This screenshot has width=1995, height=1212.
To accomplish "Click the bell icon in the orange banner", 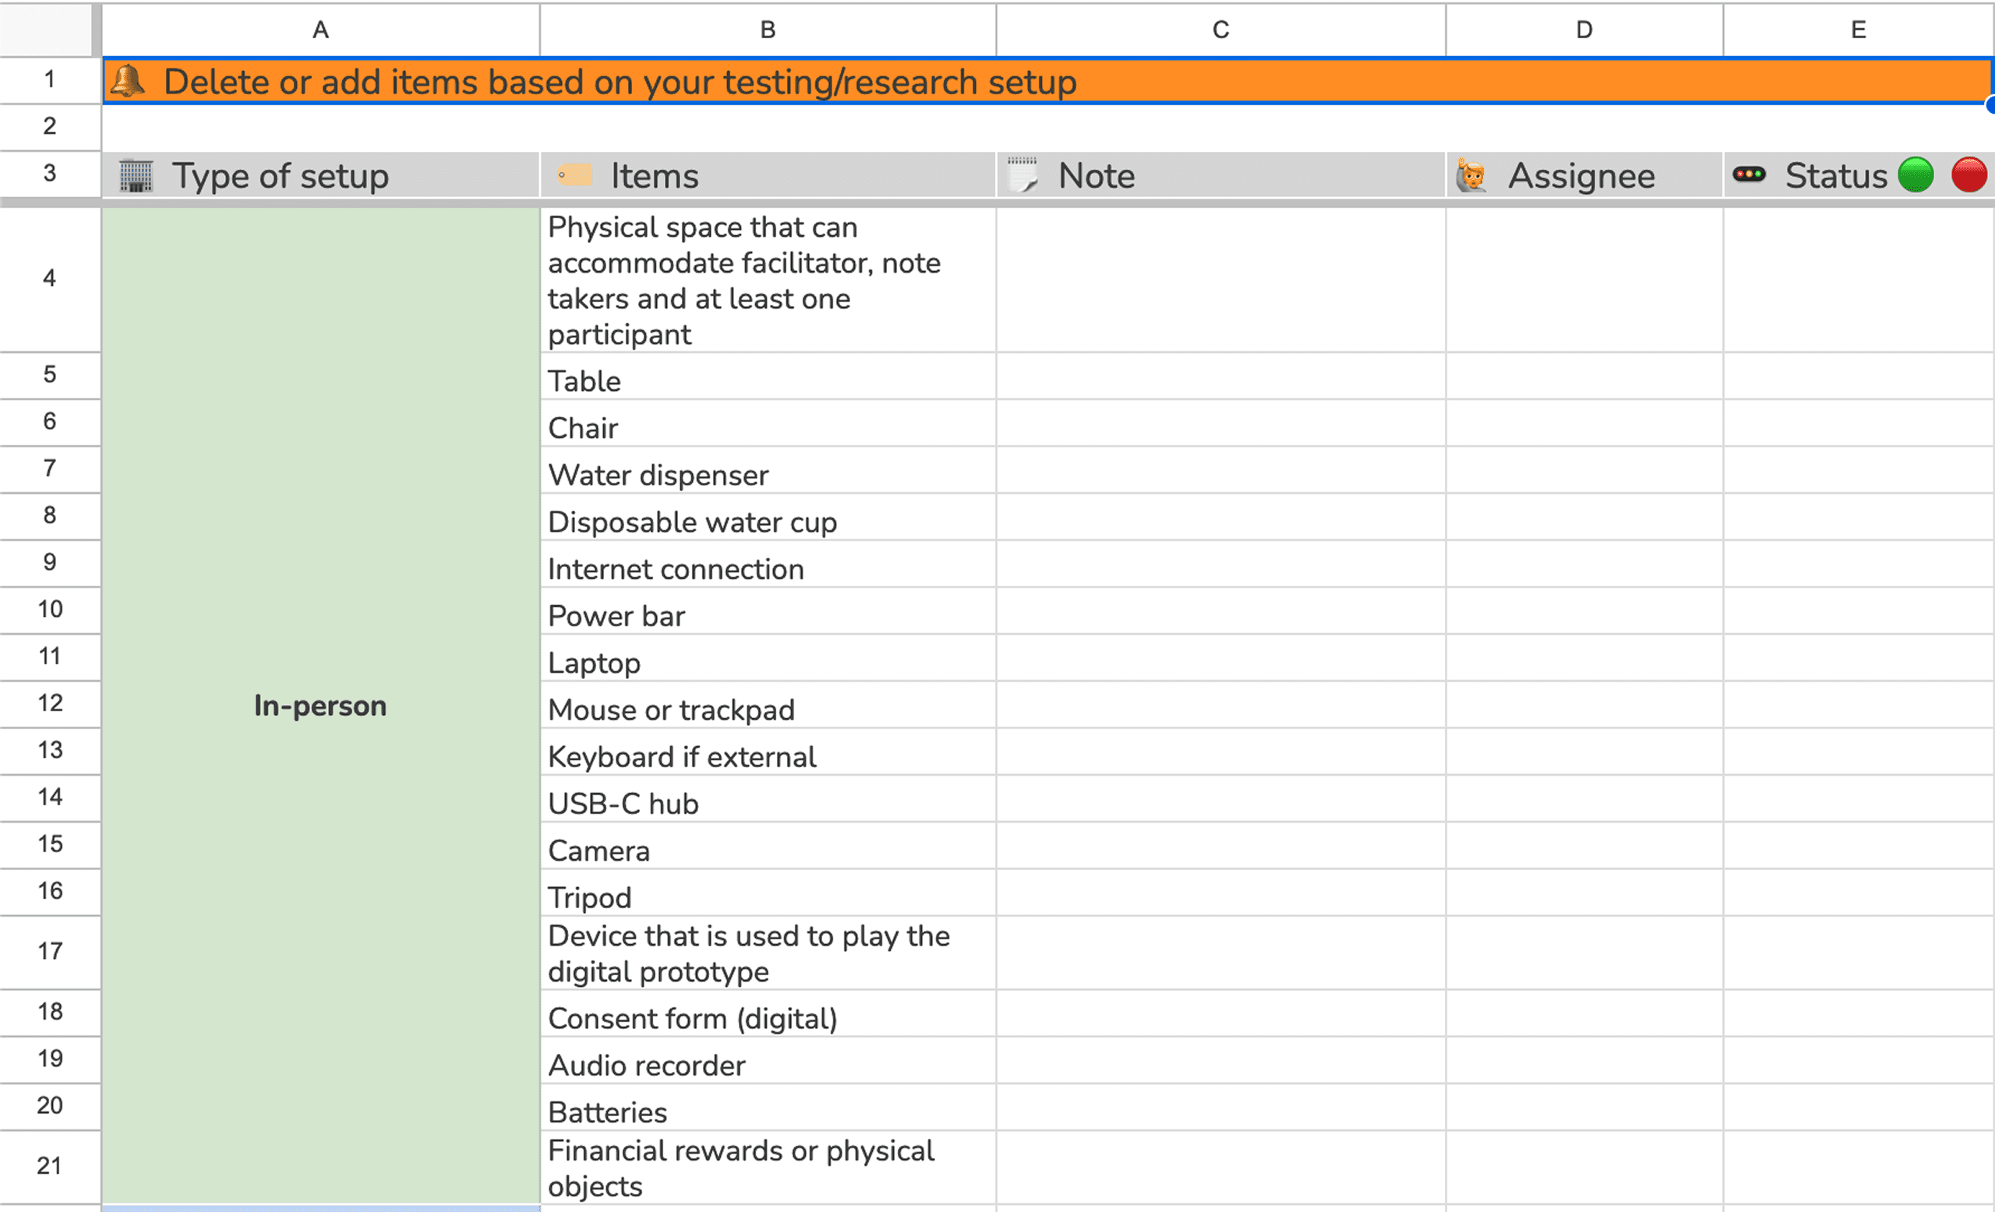I will point(129,80).
